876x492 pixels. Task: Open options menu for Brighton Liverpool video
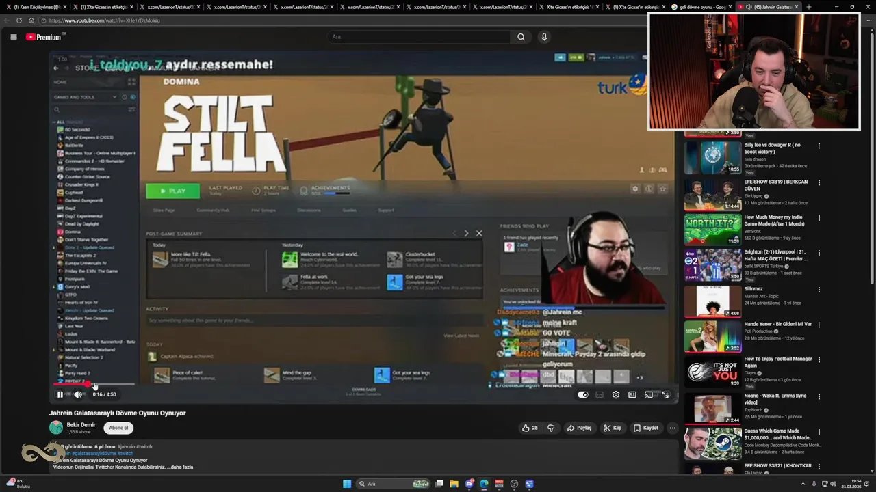[819, 253]
